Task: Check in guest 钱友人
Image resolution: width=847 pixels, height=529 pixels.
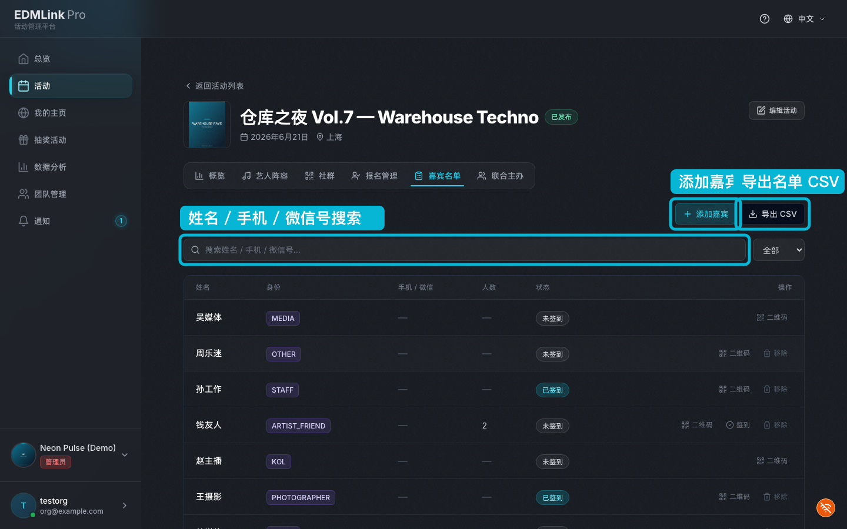Action: [738, 425]
